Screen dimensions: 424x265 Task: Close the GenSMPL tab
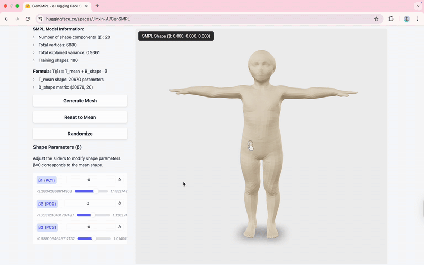pyautogui.click(x=86, y=6)
